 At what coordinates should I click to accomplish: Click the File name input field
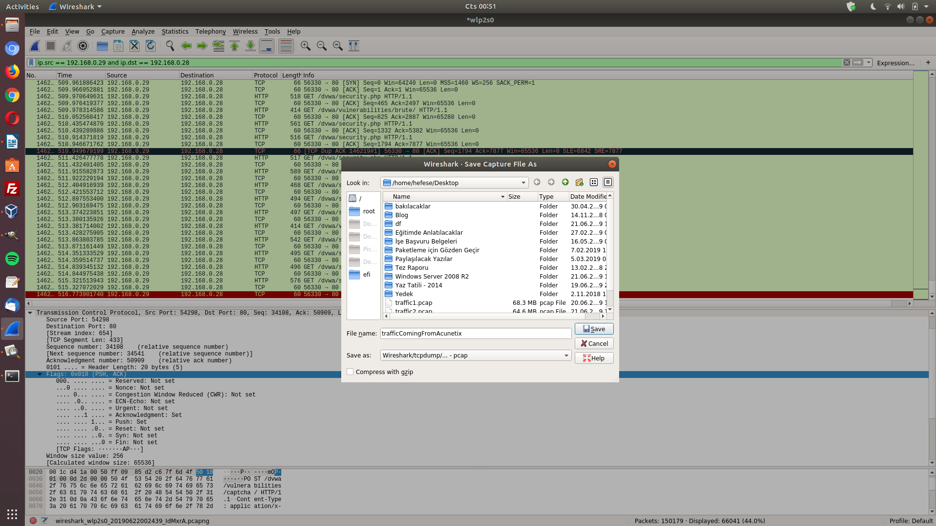click(x=475, y=334)
